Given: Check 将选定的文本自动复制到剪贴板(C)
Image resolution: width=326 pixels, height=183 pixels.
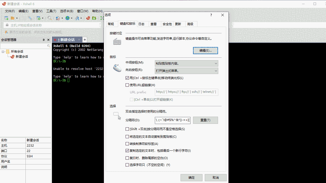Looking at the screenshot, I should coord(127,136).
